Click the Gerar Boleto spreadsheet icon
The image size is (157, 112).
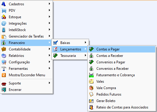[91, 101]
